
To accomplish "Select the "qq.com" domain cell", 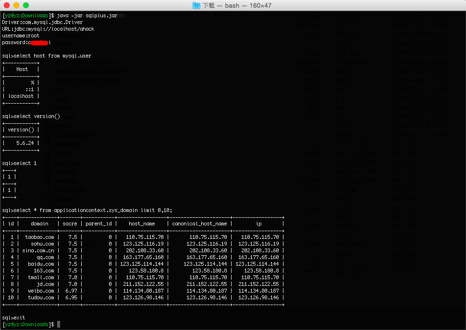I will point(46,257).
